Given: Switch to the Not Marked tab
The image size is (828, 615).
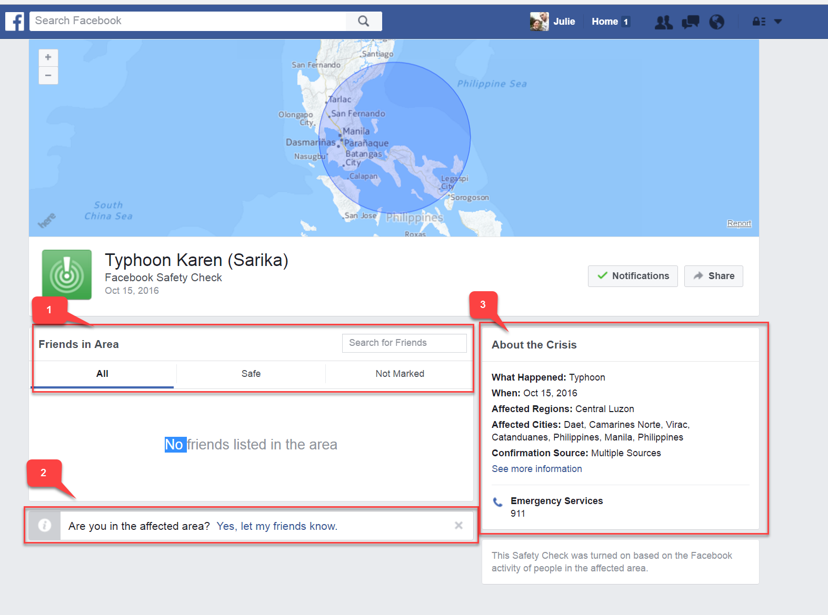Looking at the screenshot, I should click(400, 374).
